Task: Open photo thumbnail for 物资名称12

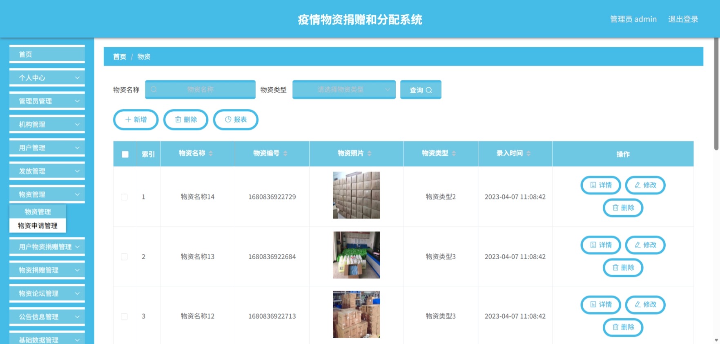Action: click(356, 314)
